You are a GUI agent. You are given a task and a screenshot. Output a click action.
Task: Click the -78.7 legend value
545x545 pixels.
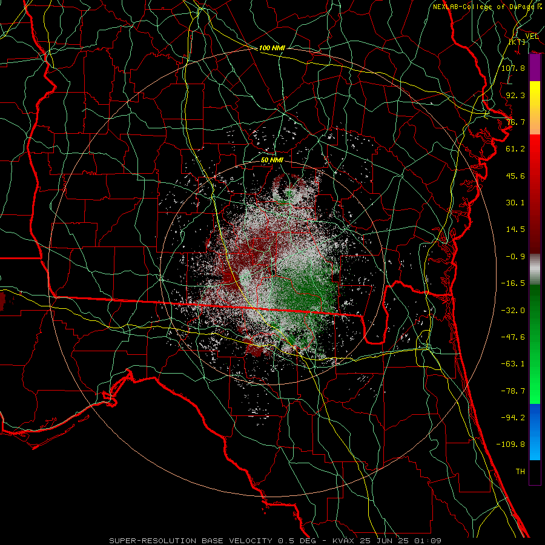coord(513,391)
